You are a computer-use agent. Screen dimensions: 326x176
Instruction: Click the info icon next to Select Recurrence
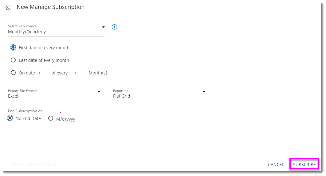[114, 27]
